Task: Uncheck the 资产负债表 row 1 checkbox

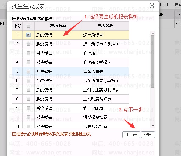Action: click(x=28, y=35)
